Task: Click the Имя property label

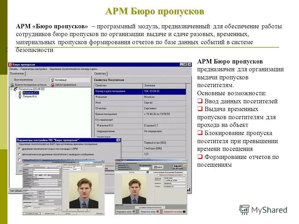Action: [98, 103]
